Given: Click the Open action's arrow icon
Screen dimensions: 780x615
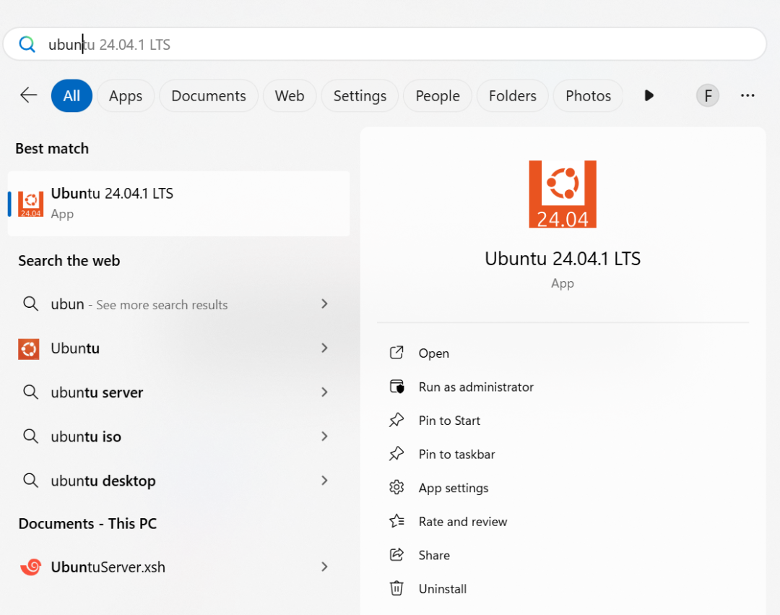Looking at the screenshot, I should pyautogui.click(x=396, y=353).
